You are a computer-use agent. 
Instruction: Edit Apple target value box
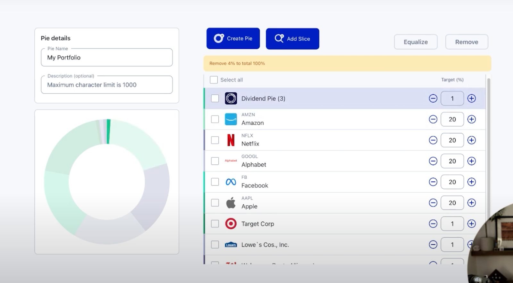tap(452, 203)
